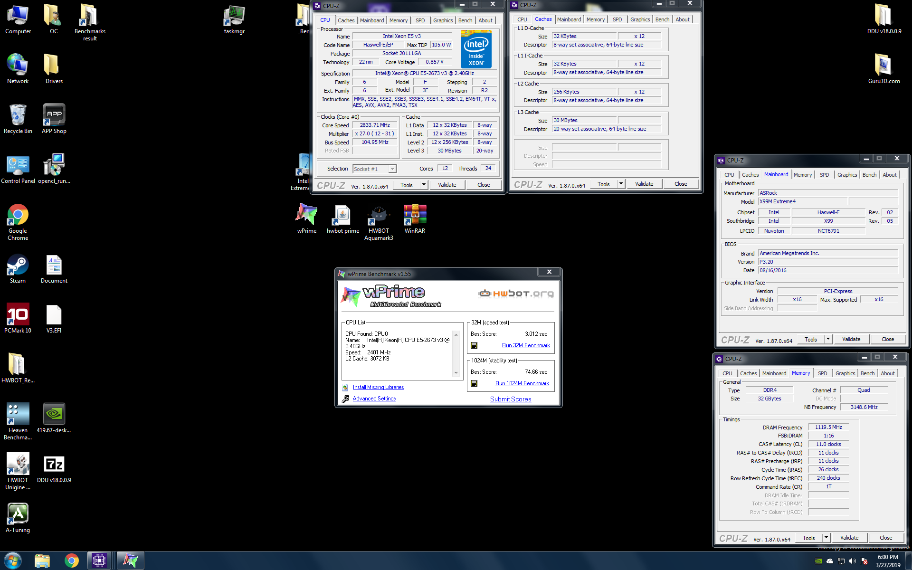
Task: Launch wPrime desktop shortcut
Action: [307, 218]
